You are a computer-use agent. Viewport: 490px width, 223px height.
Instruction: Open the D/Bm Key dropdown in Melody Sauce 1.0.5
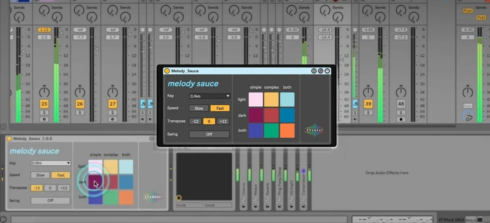click(x=51, y=163)
